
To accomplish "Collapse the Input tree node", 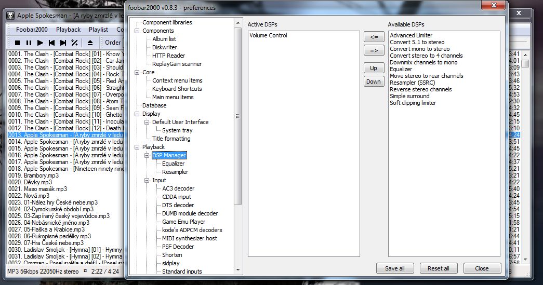I will click(147, 180).
